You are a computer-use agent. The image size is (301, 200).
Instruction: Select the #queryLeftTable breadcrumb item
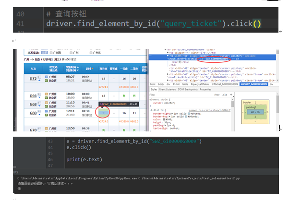[x=200, y=84]
